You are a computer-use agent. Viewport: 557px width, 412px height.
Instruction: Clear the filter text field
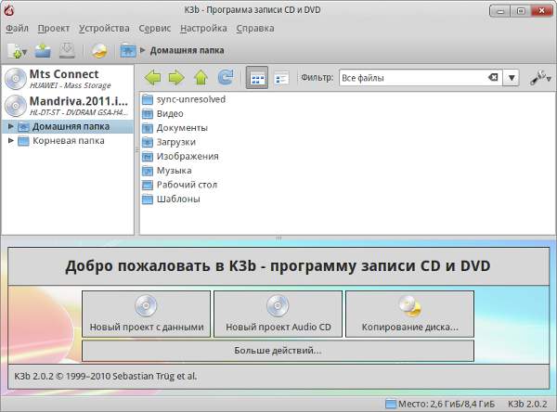[492, 78]
